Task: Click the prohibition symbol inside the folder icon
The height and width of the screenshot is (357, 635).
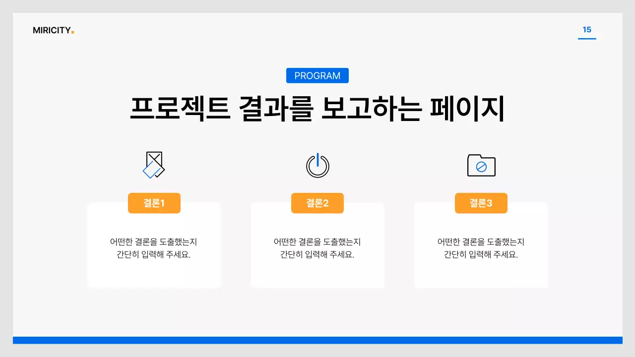Action: 480,167
